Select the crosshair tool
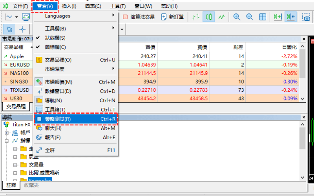 coord(22,29)
